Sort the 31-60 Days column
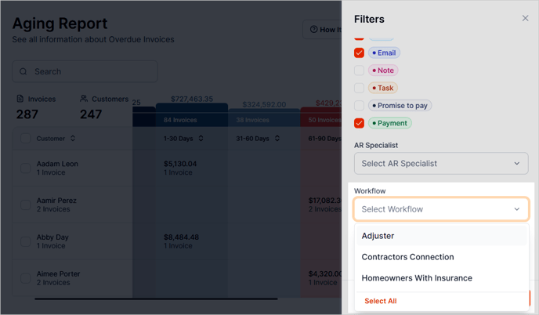 (277, 139)
